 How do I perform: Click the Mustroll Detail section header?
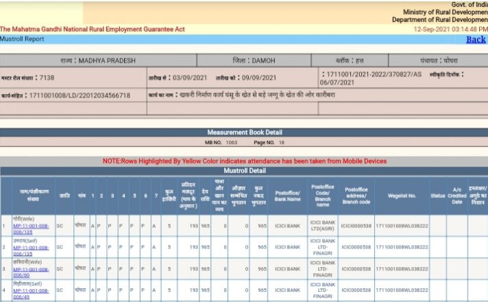pyautogui.click(x=245, y=171)
